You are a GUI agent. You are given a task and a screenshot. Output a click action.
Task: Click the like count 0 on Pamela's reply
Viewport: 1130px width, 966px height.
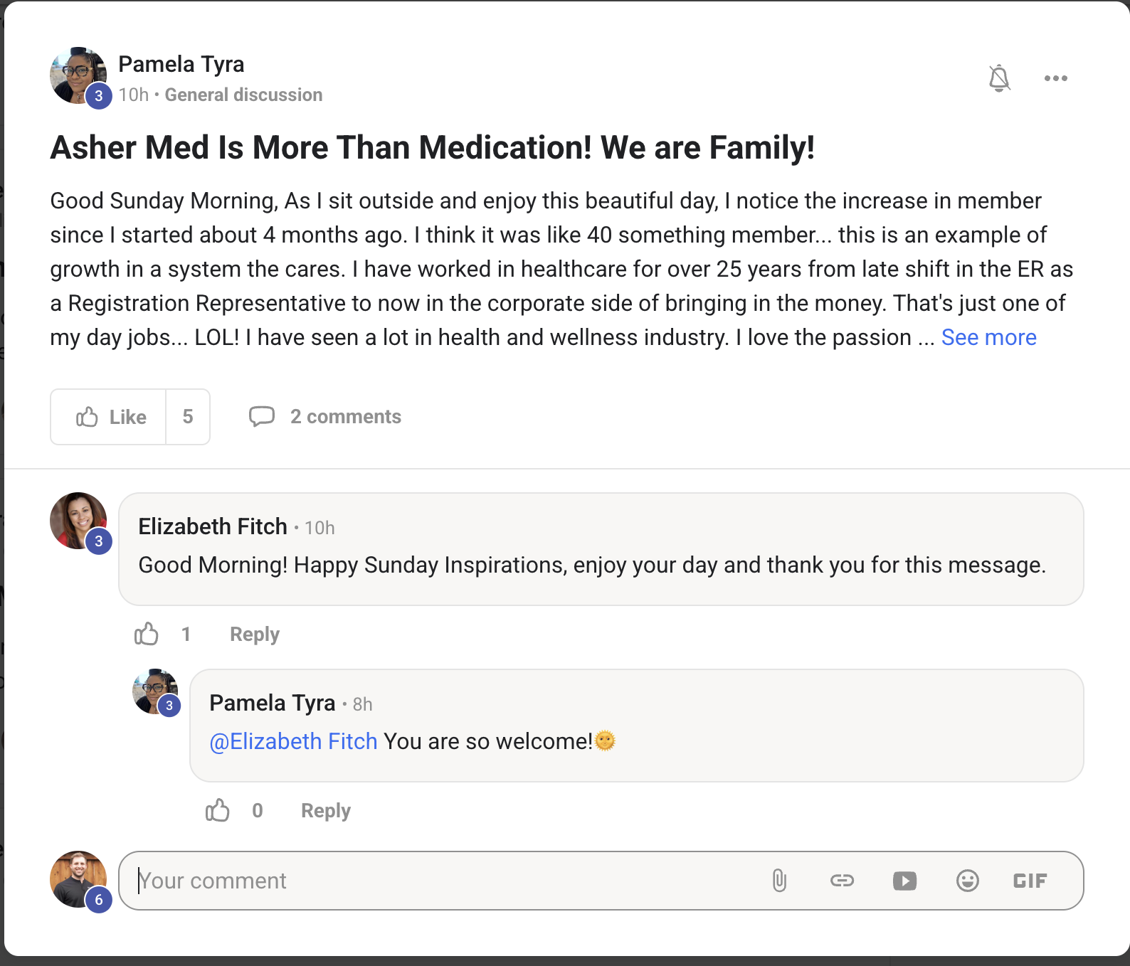[x=258, y=810]
